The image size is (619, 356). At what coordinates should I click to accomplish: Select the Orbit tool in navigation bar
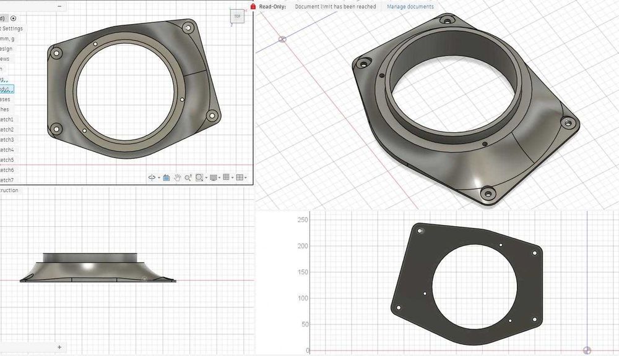click(x=152, y=177)
